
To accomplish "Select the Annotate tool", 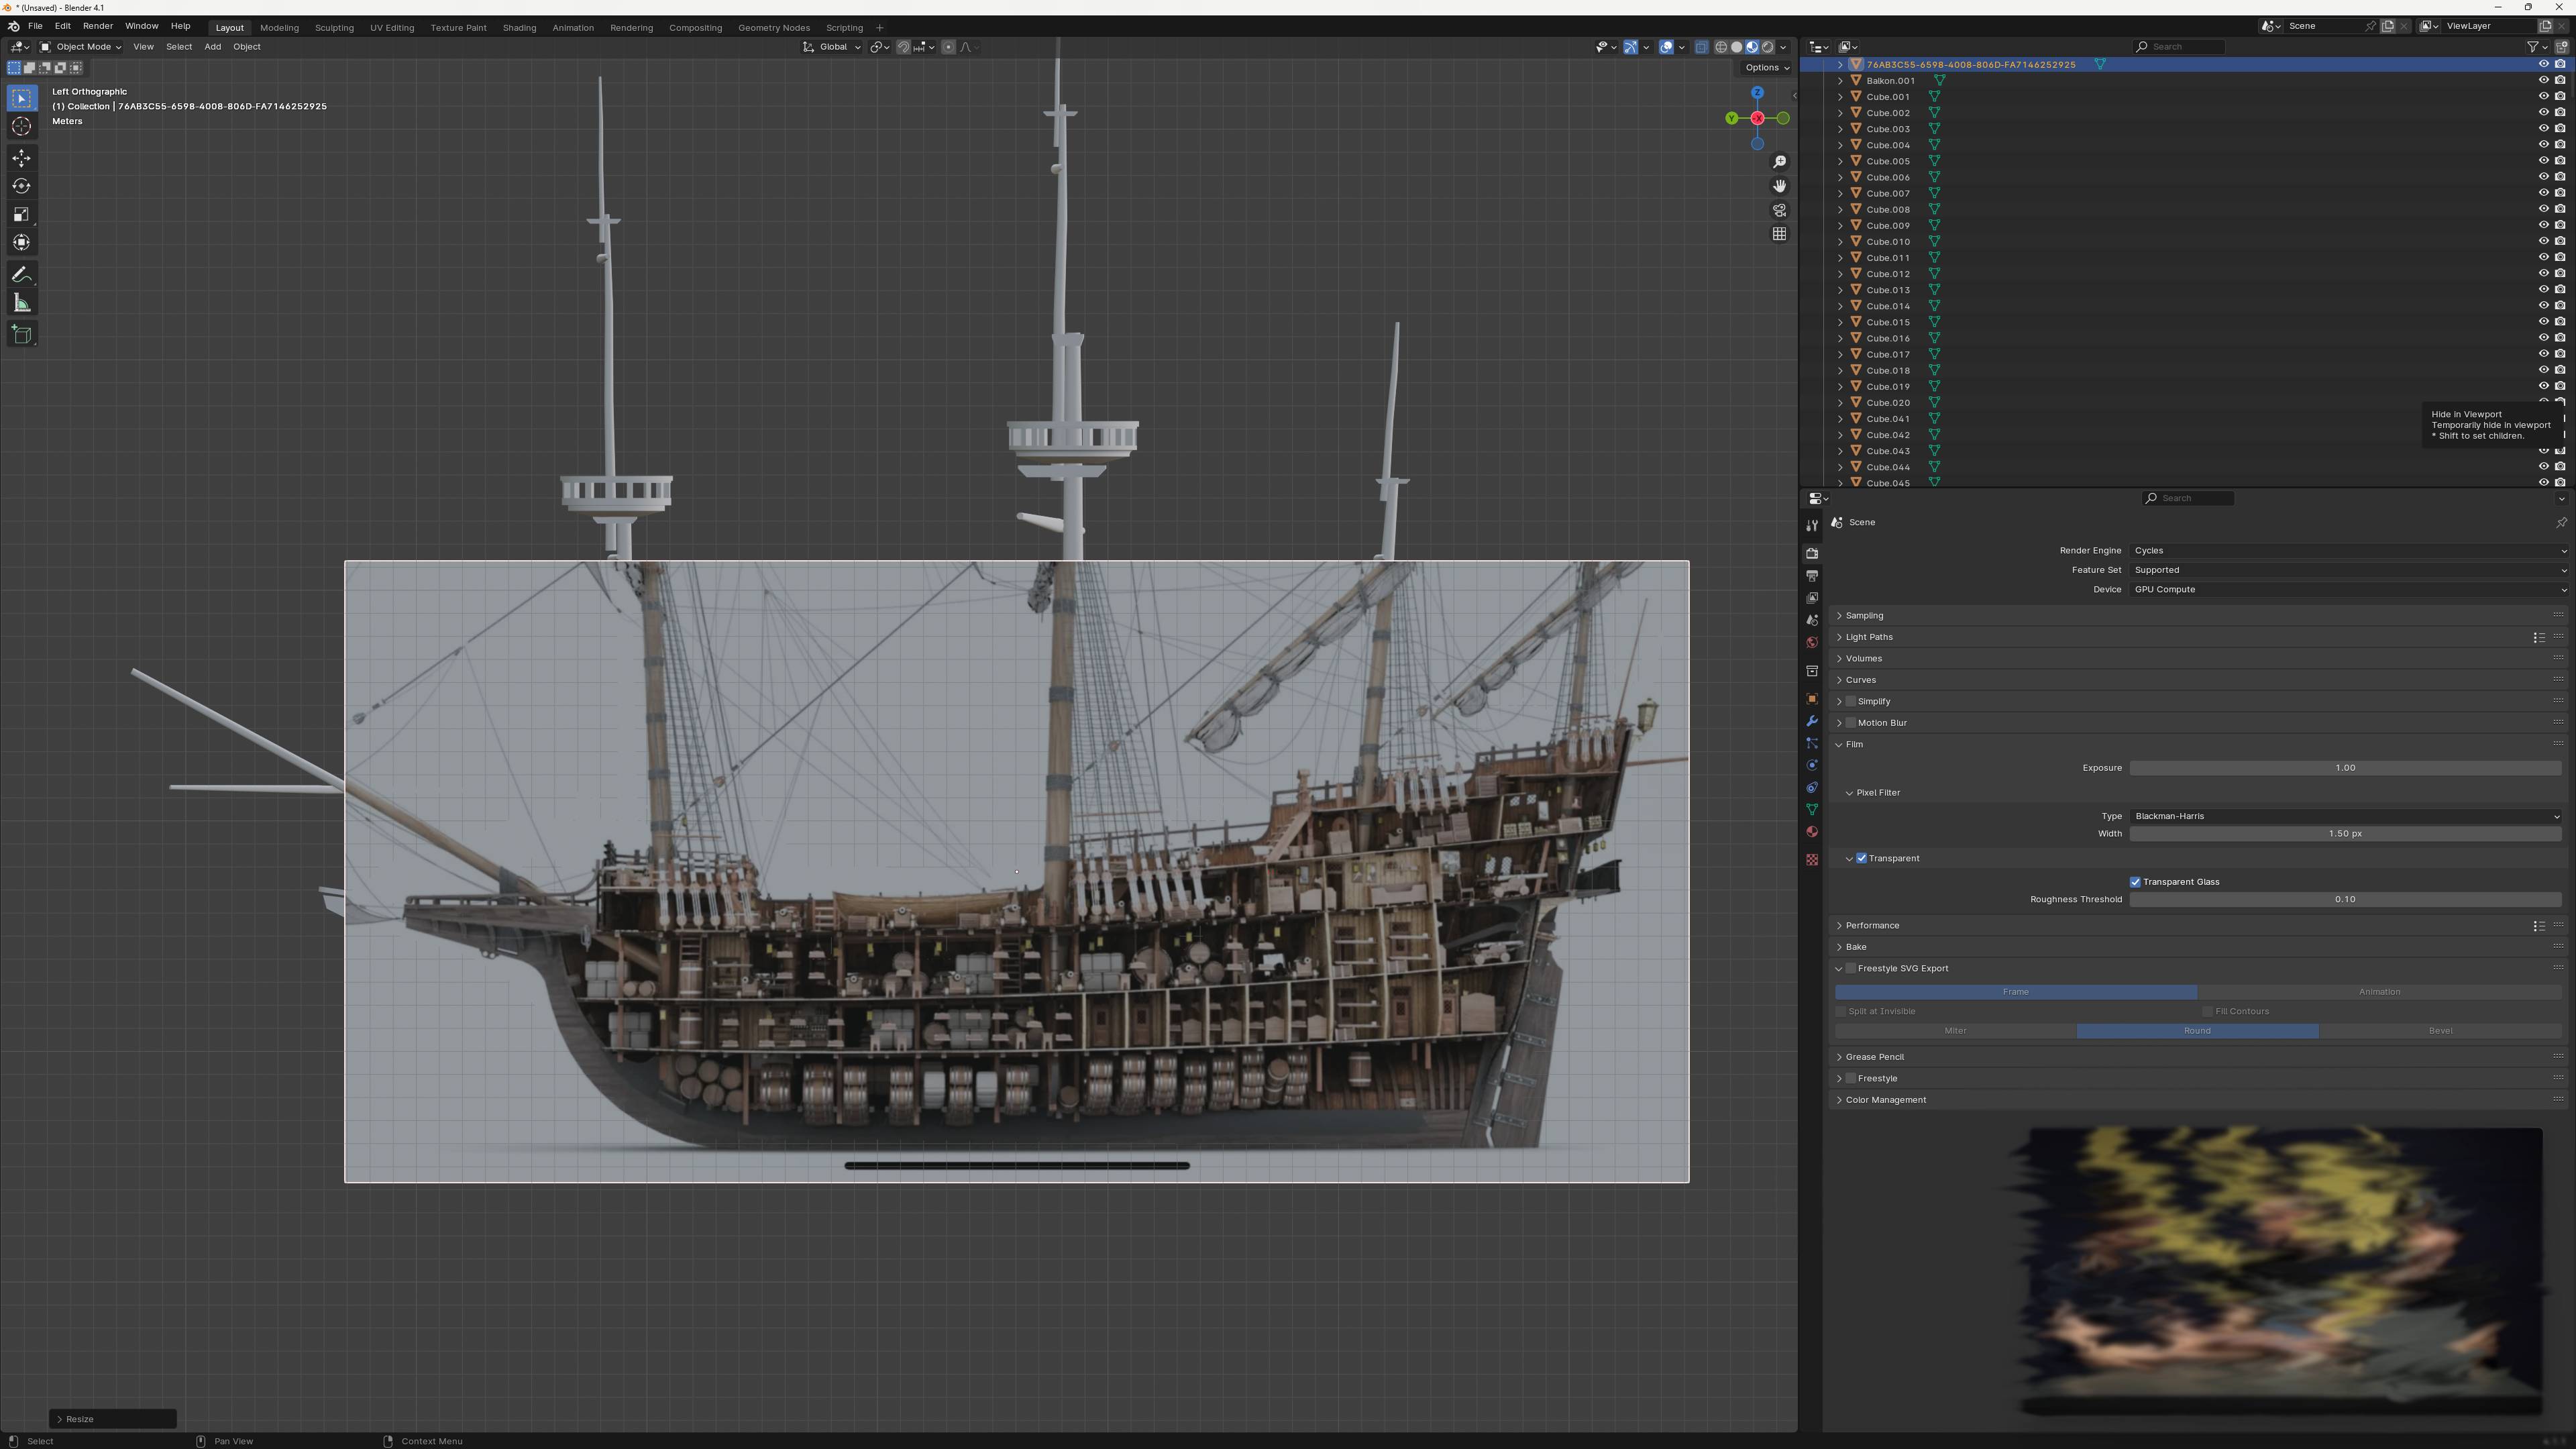I will coord(21,274).
